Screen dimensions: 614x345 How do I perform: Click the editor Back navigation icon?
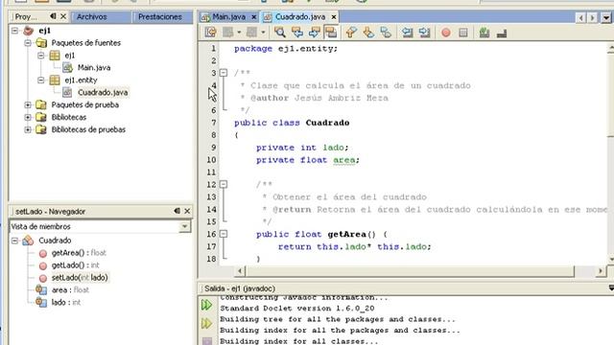pyautogui.click(x=228, y=33)
